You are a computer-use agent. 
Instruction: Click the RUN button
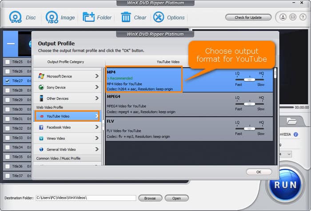click(x=285, y=185)
